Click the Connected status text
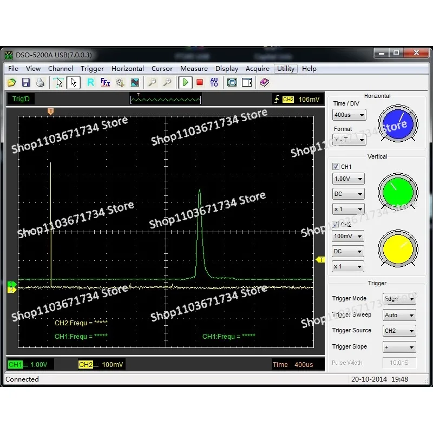The height and width of the screenshot is (433, 433). pos(22,379)
